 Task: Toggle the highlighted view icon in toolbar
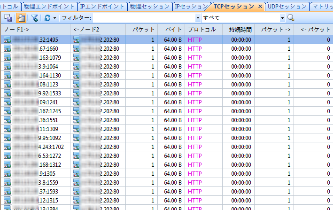[21, 18]
